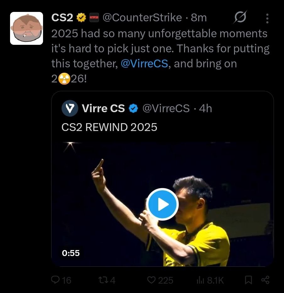Repost the CS2 tweet

[107, 280]
